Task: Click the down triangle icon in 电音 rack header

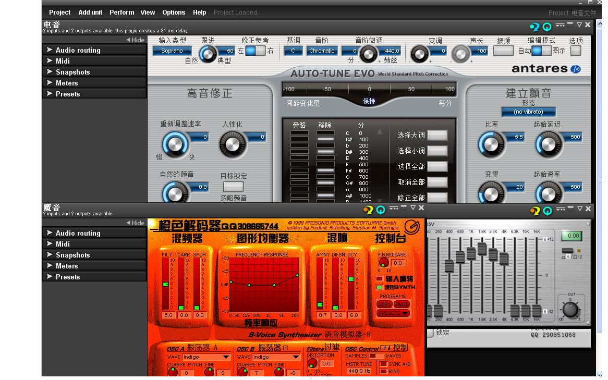Action: click(x=579, y=25)
